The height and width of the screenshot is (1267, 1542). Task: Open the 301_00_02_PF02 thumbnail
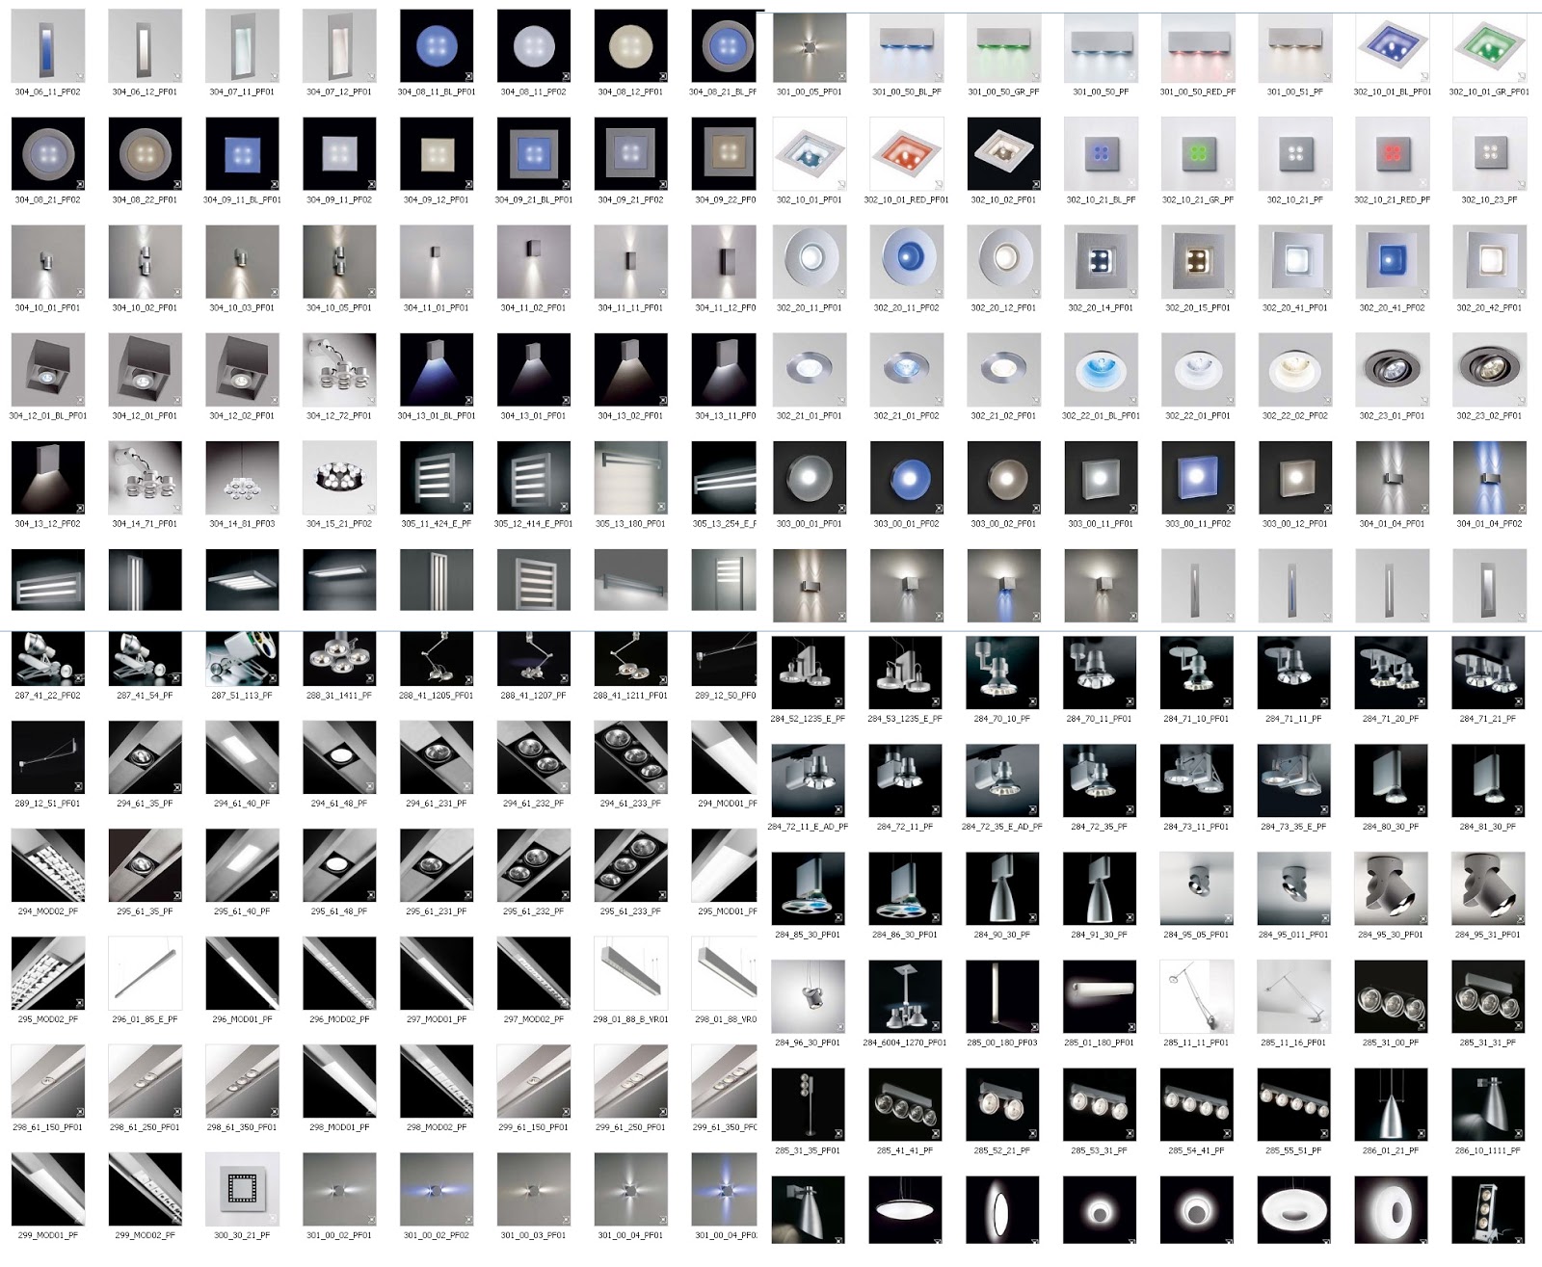[437, 1188]
